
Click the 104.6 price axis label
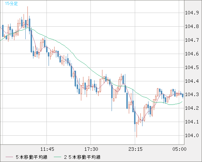click(192, 54)
